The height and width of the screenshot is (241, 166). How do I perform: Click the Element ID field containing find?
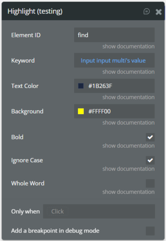click(114, 35)
